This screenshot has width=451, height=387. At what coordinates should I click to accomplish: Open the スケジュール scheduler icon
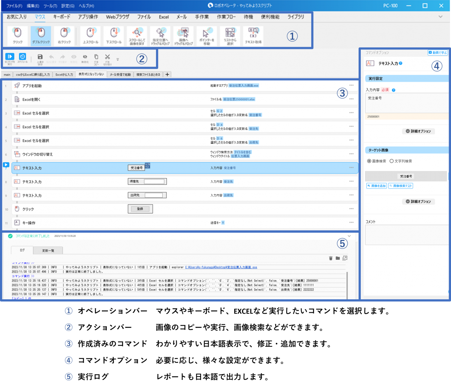[23, 58]
